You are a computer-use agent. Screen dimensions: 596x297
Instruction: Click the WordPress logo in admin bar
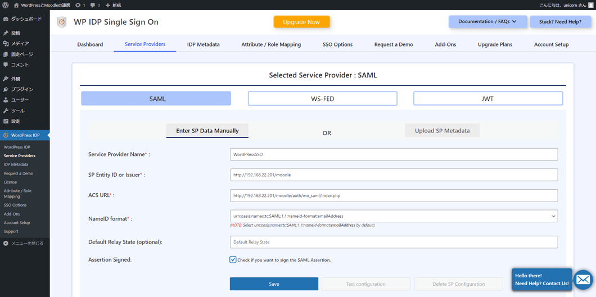click(x=5, y=5)
